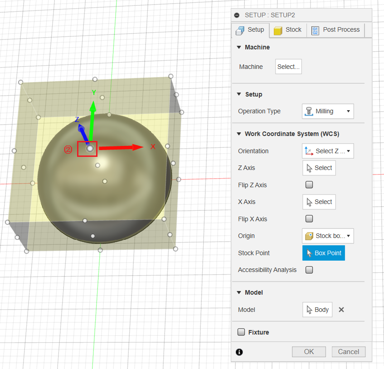Click the orientation axes icon in Orientation field
Image resolution: width=384 pixels, height=369 pixels.
[x=310, y=151]
